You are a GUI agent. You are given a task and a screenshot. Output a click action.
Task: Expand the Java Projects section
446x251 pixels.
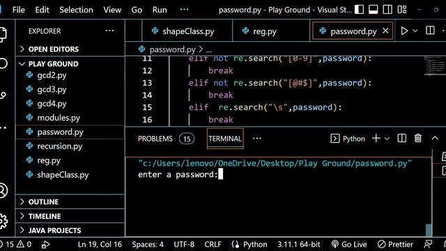point(70,230)
